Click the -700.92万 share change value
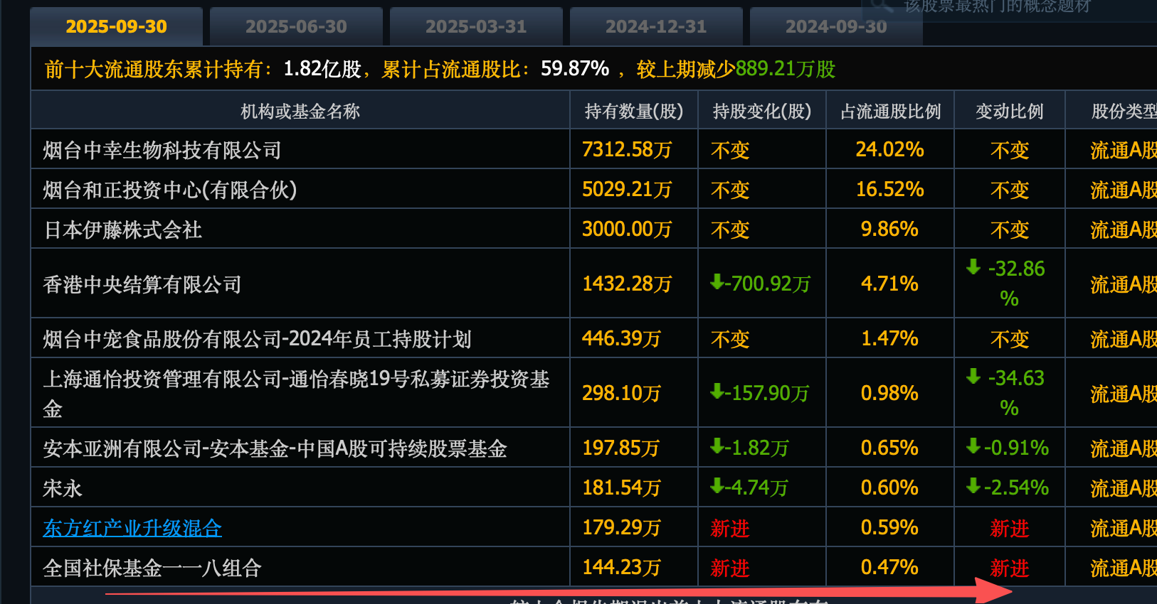This screenshot has width=1157, height=604. tap(761, 284)
